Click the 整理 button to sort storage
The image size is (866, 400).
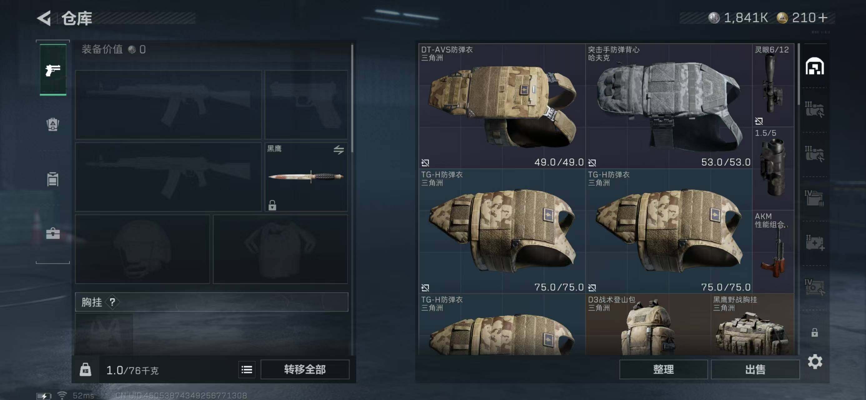pyautogui.click(x=663, y=369)
